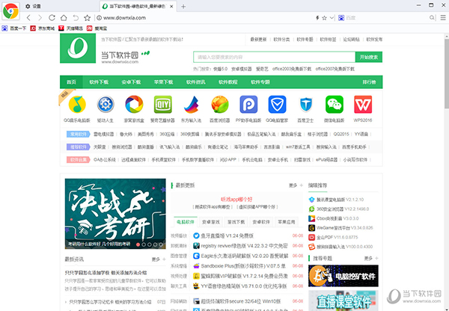
Task: Select the 游戏下载 tab
Action: tap(236, 222)
